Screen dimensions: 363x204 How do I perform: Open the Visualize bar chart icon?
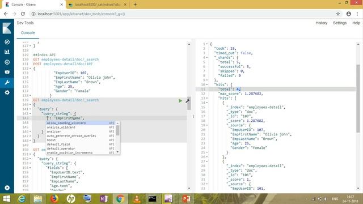pos(7,52)
